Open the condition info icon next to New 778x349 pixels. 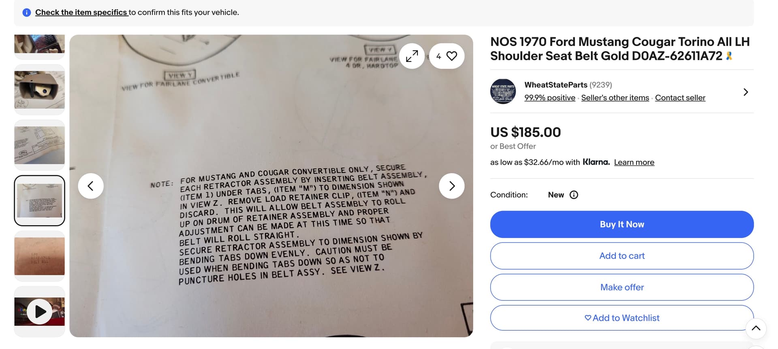coord(574,195)
